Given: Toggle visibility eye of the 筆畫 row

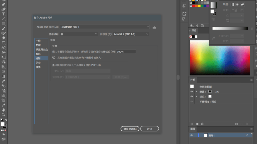Looking at the screenshot, I should pos(192,91).
